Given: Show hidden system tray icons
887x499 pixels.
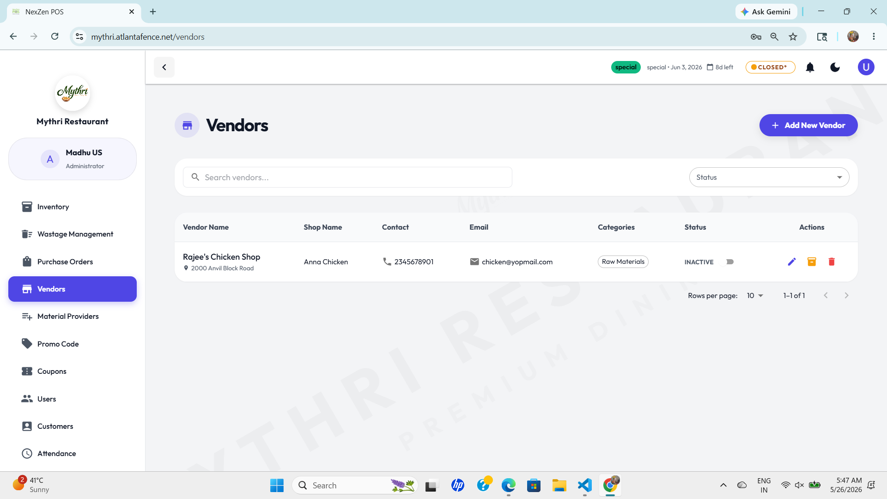Looking at the screenshot, I should pos(723,485).
